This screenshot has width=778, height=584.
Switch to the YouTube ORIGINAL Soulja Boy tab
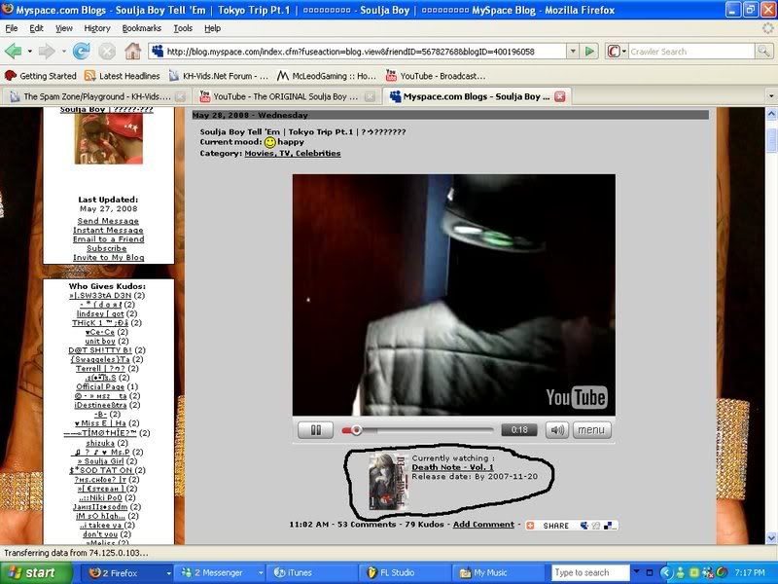pyautogui.click(x=285, y=96)
